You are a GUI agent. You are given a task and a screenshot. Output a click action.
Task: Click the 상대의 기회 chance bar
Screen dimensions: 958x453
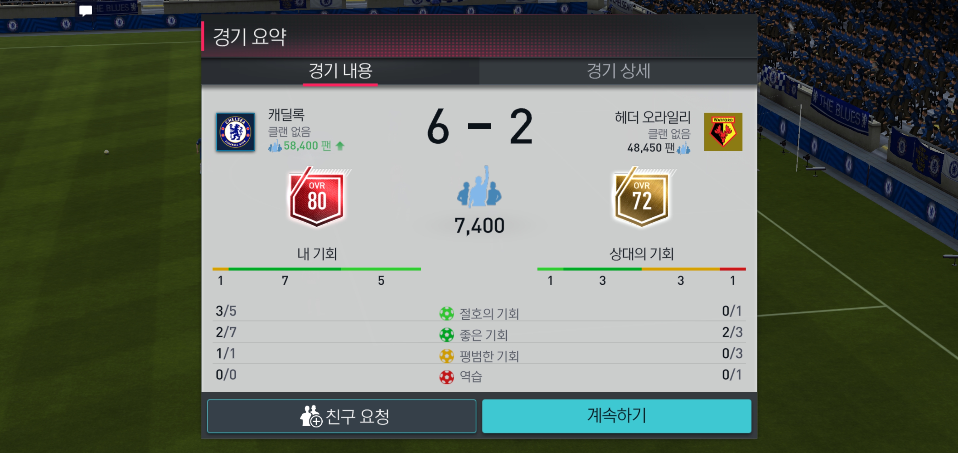click(642, 269)
